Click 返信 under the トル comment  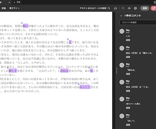(x=128, y=40)
